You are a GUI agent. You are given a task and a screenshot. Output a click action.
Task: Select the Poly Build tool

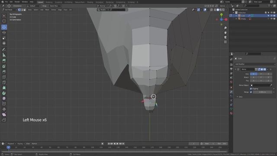tap(4, 88)
